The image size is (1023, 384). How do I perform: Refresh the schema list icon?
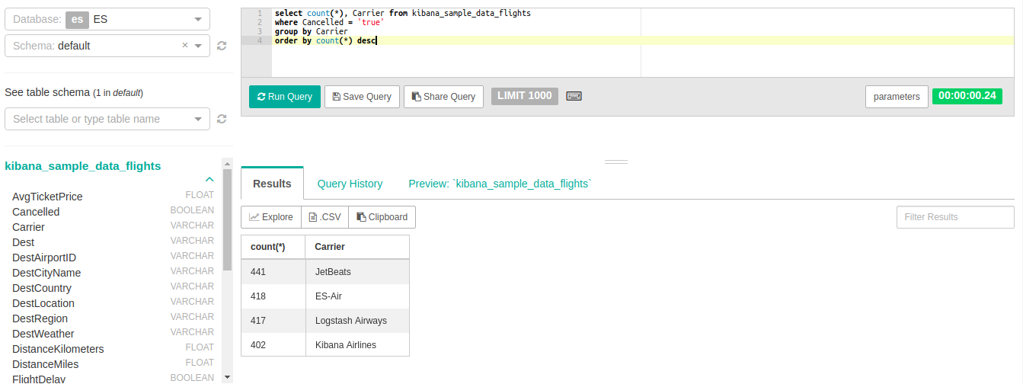point(222,46)
